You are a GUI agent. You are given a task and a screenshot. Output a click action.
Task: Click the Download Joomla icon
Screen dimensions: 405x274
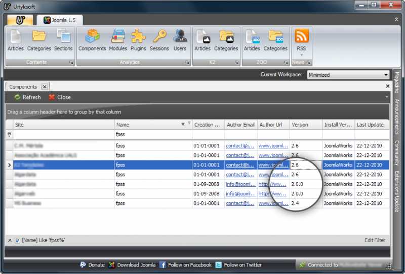click(x=111, y=265)
